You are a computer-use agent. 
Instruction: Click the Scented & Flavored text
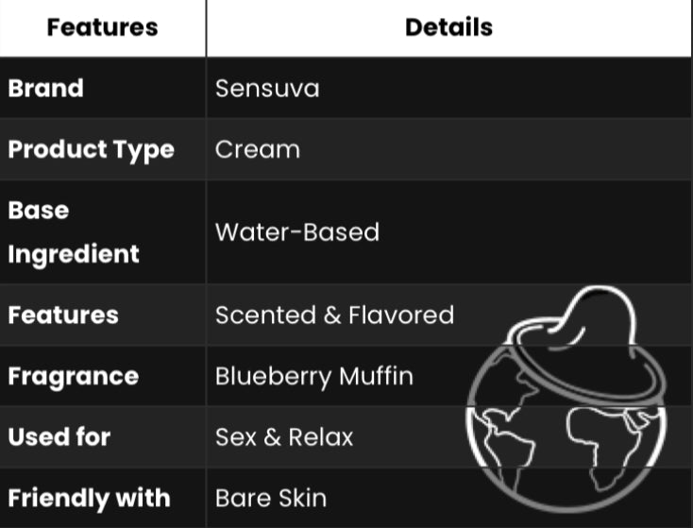[334, 315]
